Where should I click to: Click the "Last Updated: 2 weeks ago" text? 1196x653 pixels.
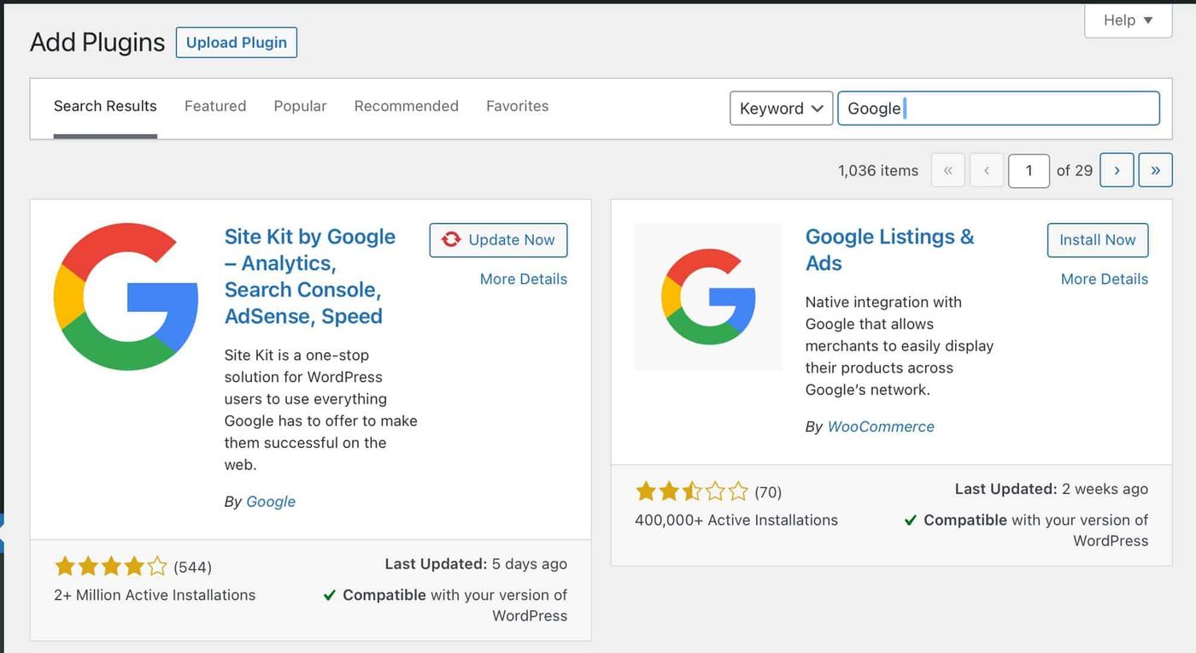tap(1052, 489)
